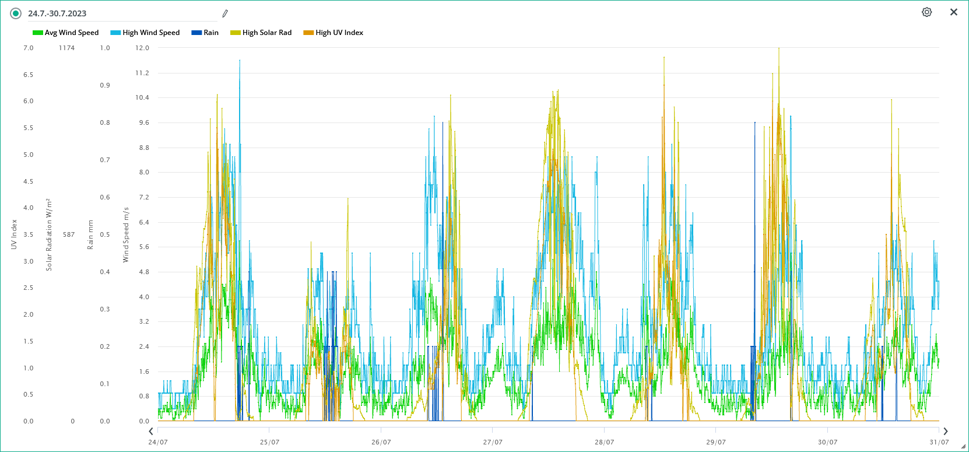Viewport: 969px width, 452px height.
Task: Click the Wind Speed m/s axis title
Action: [x=126, y=234]
